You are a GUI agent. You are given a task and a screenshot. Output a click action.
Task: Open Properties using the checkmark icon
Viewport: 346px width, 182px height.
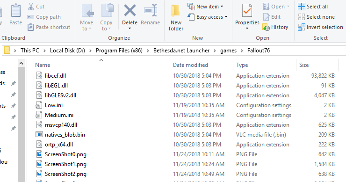[247, 11]
